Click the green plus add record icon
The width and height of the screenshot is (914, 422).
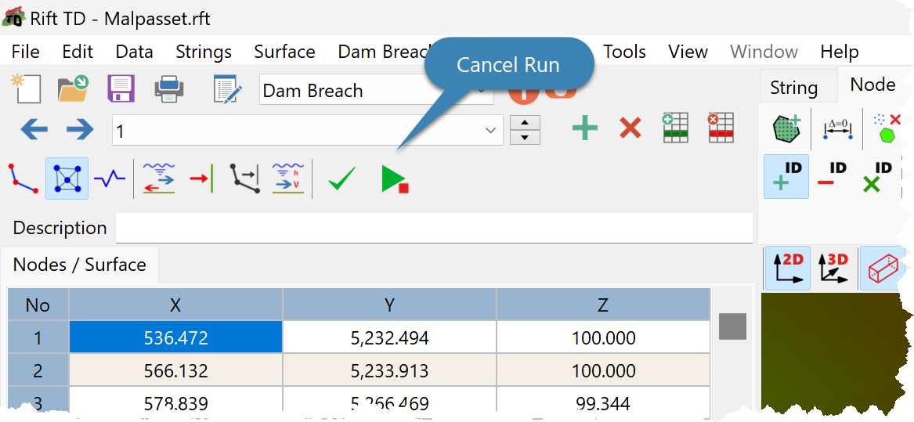point(584,127)
